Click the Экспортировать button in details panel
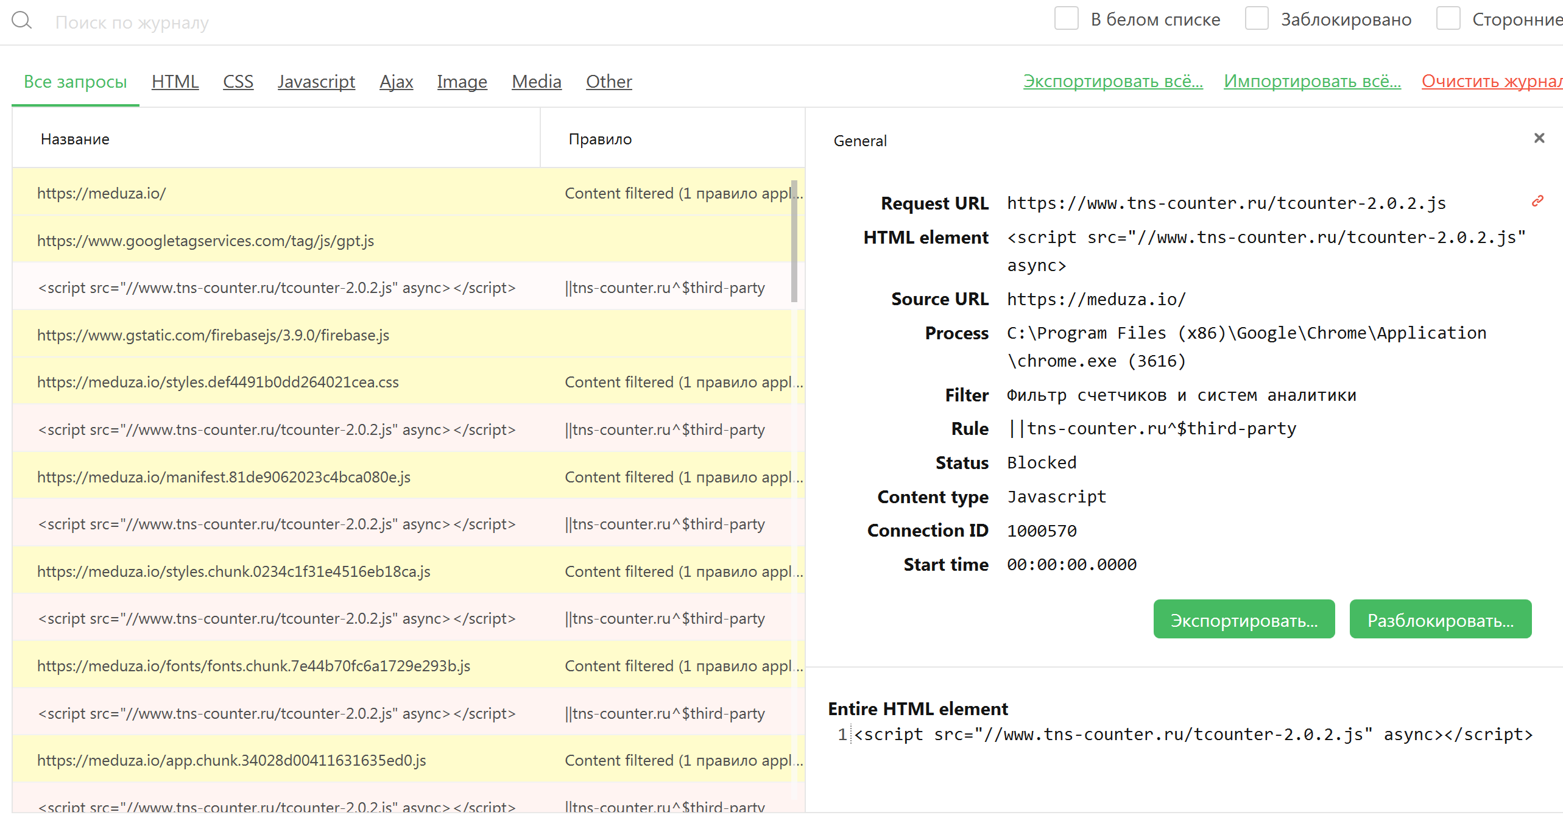Image resolution: width=1563 pixels, height=826 pixels. coord(1244,619)
